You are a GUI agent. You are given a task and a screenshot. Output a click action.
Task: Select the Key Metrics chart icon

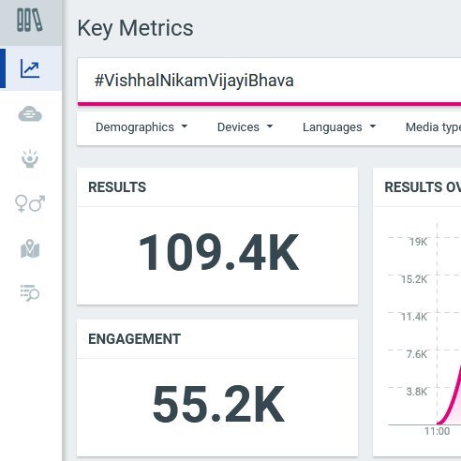click(30, 68)
